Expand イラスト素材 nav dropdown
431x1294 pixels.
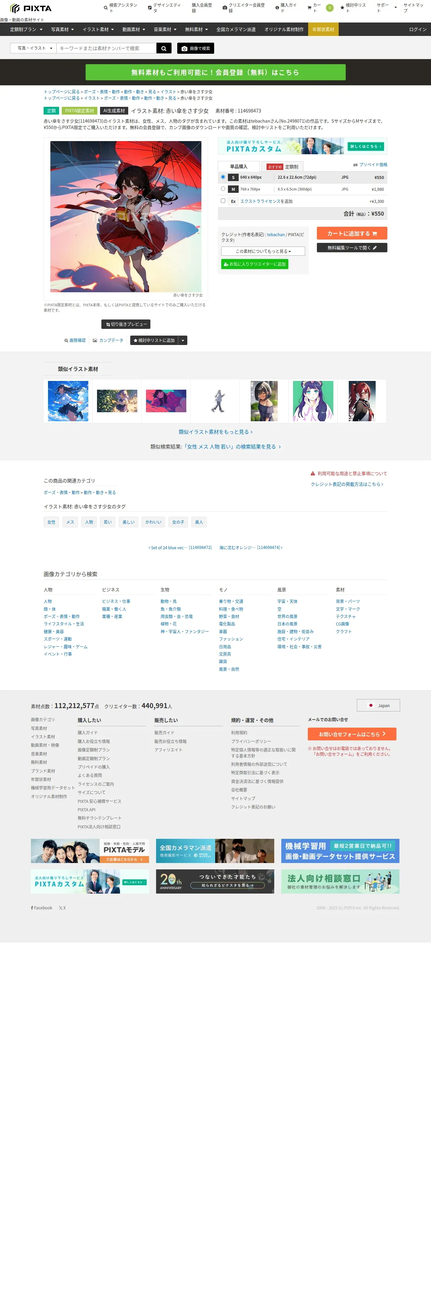98,30
